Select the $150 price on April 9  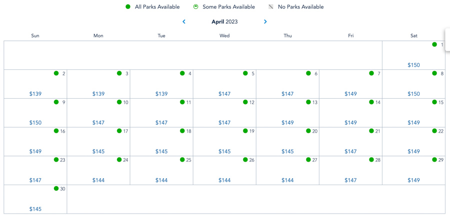click(x=35, y=123)
